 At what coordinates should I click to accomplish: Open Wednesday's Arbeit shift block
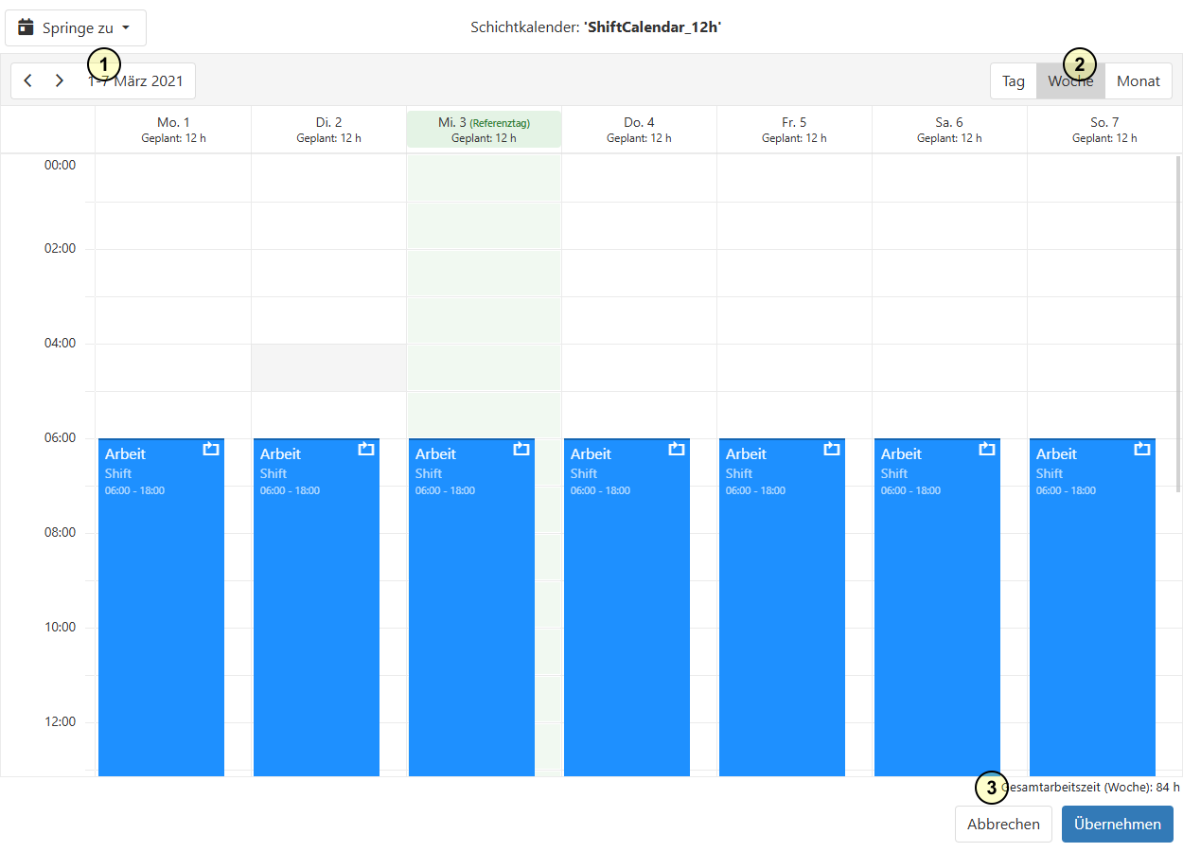[x=471, y=608]
